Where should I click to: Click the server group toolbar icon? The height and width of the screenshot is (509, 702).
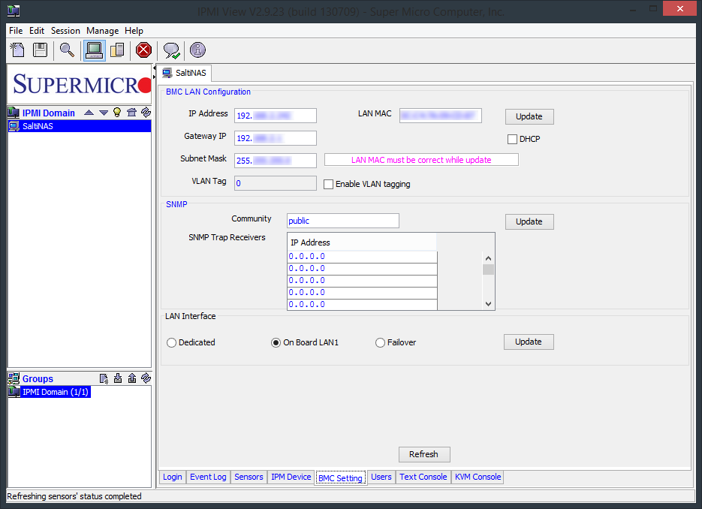coord(117,50)
